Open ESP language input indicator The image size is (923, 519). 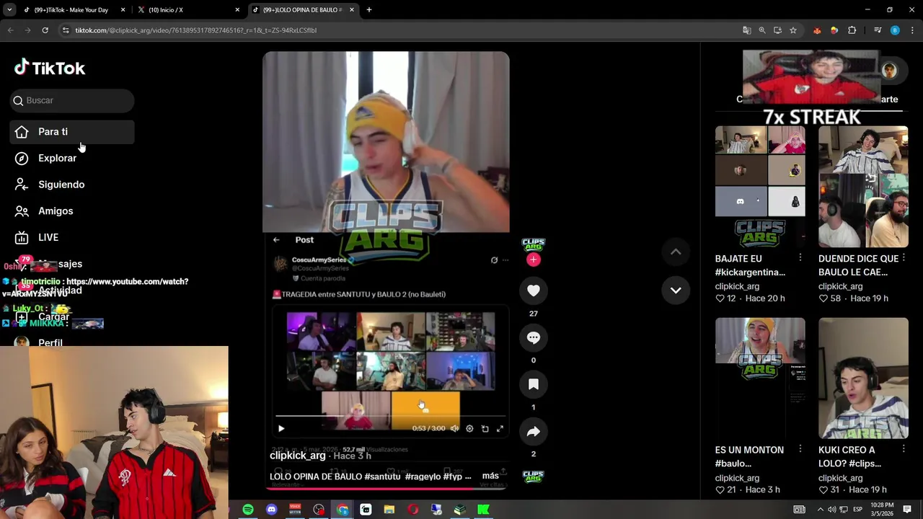(857, 510)
